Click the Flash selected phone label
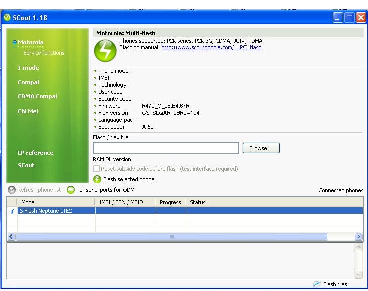368x291 pixels. (x=129, y=179)
